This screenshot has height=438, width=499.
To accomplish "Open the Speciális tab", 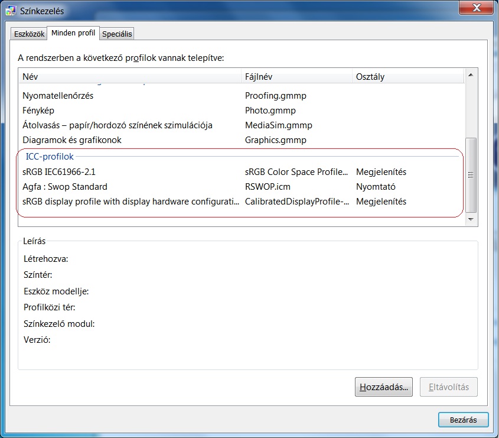I will [x=117, y=34].
